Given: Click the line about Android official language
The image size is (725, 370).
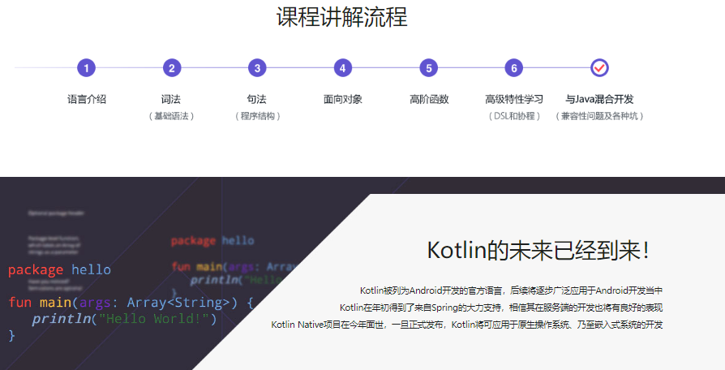Looking at the screenshot, I should pos(512,290).
